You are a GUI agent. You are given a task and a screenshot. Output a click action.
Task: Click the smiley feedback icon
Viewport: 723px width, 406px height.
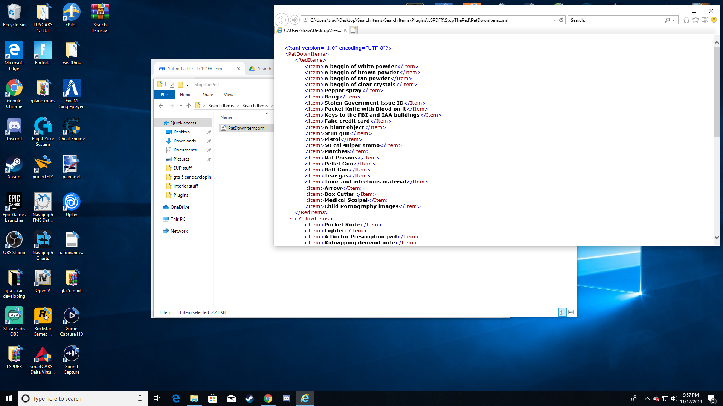(714, 20)
